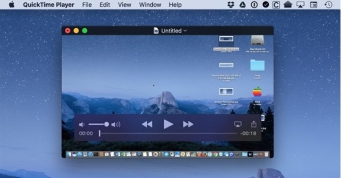Open the QuickTime Player application menu
341x178 pixels.
point(48,5)
